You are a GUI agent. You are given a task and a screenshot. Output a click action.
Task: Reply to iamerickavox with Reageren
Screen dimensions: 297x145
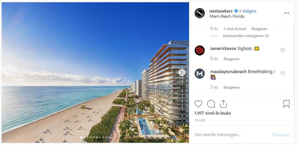(x=231, y=59)
